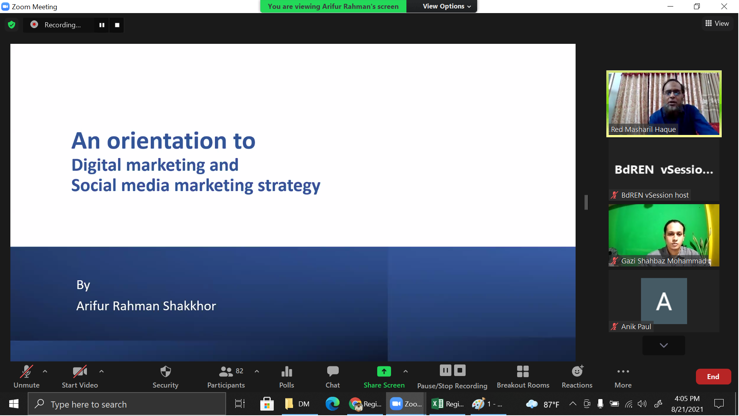Open share screen options arrow
This screenshot has width=739, height=416.
[x=406, y=371]
